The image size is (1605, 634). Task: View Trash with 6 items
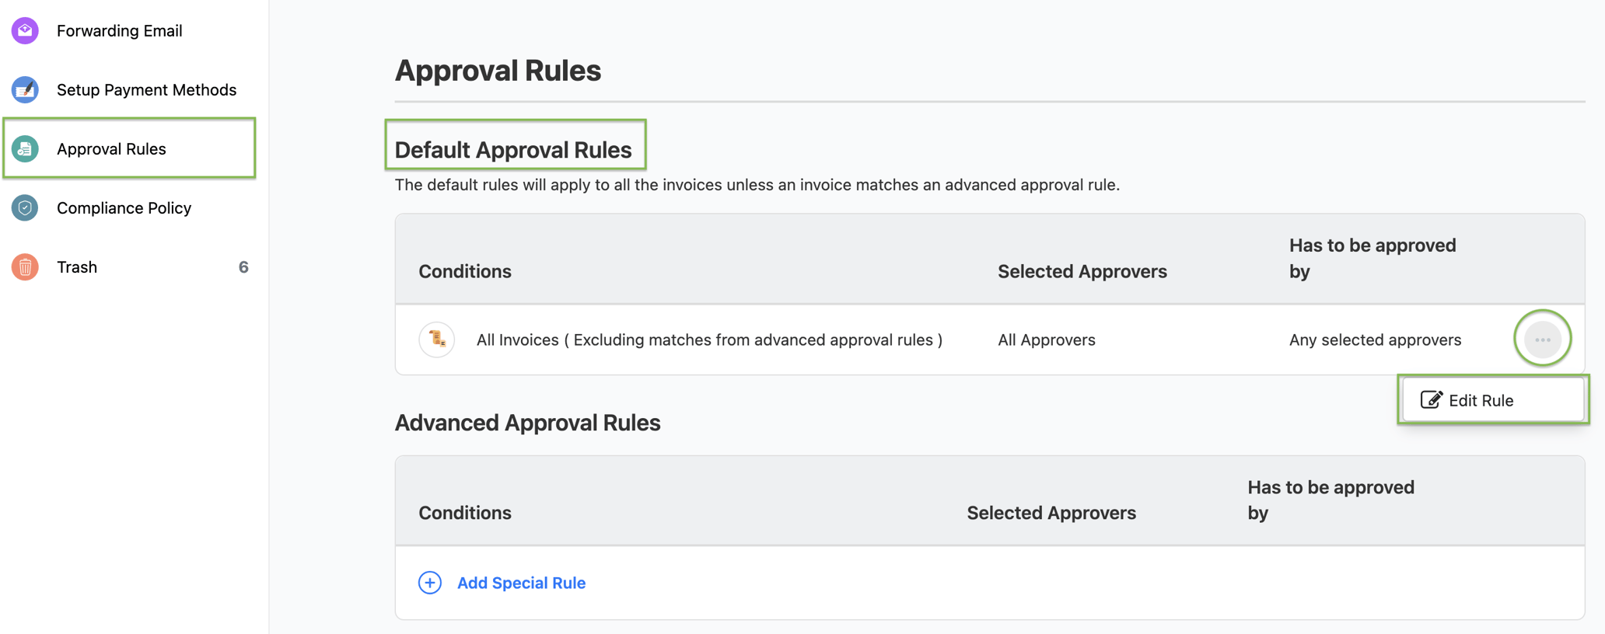point(75,266)
